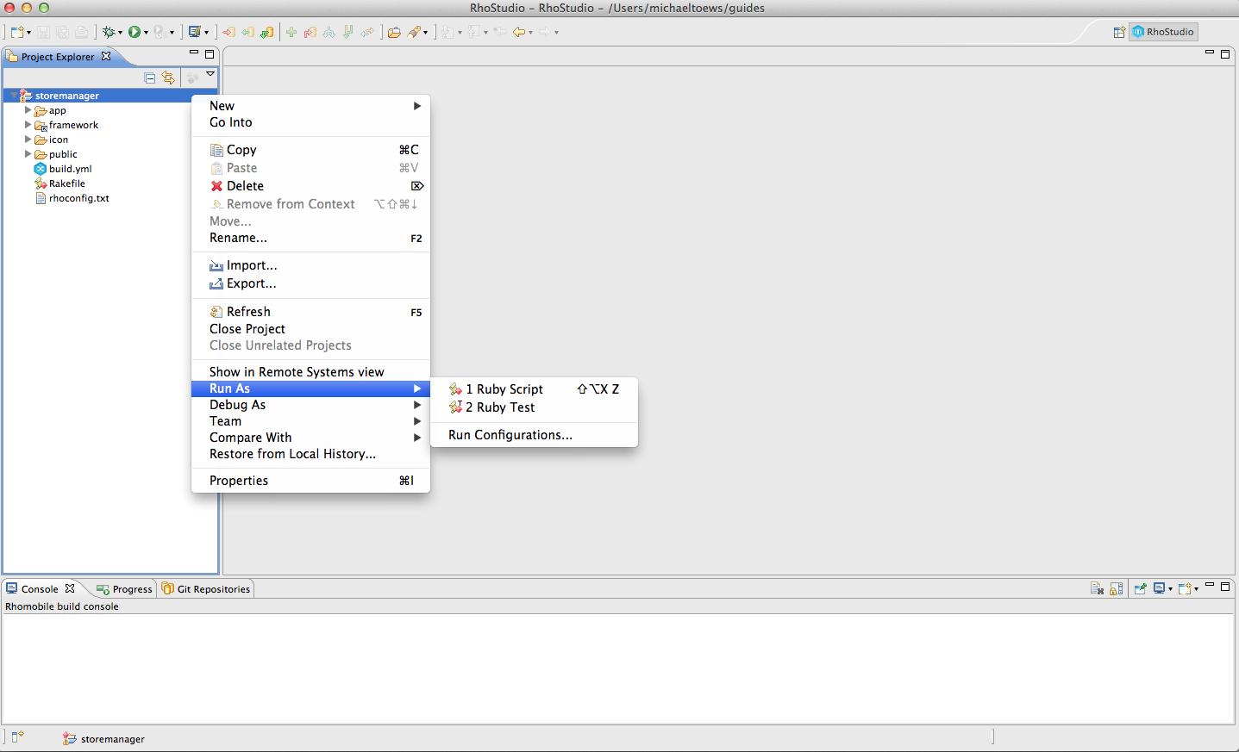The width and height of the screenshot is (1239, 752).
Task: Click the red arrow document toolbar icon
Action: (x=228, y=32)
